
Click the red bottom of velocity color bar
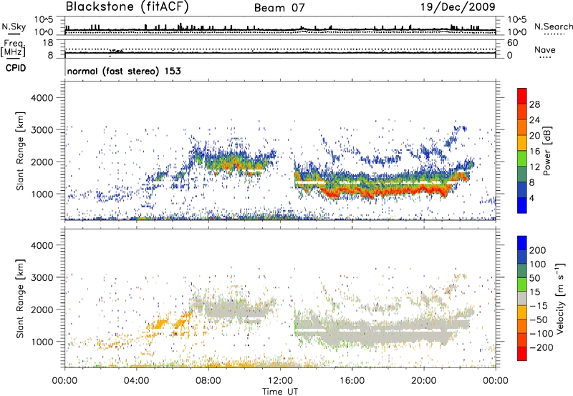[522, 354]
